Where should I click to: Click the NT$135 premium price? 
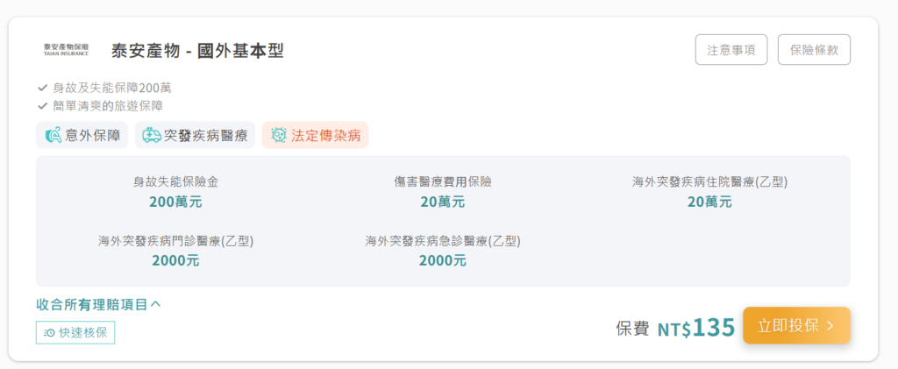coord(695,328)
